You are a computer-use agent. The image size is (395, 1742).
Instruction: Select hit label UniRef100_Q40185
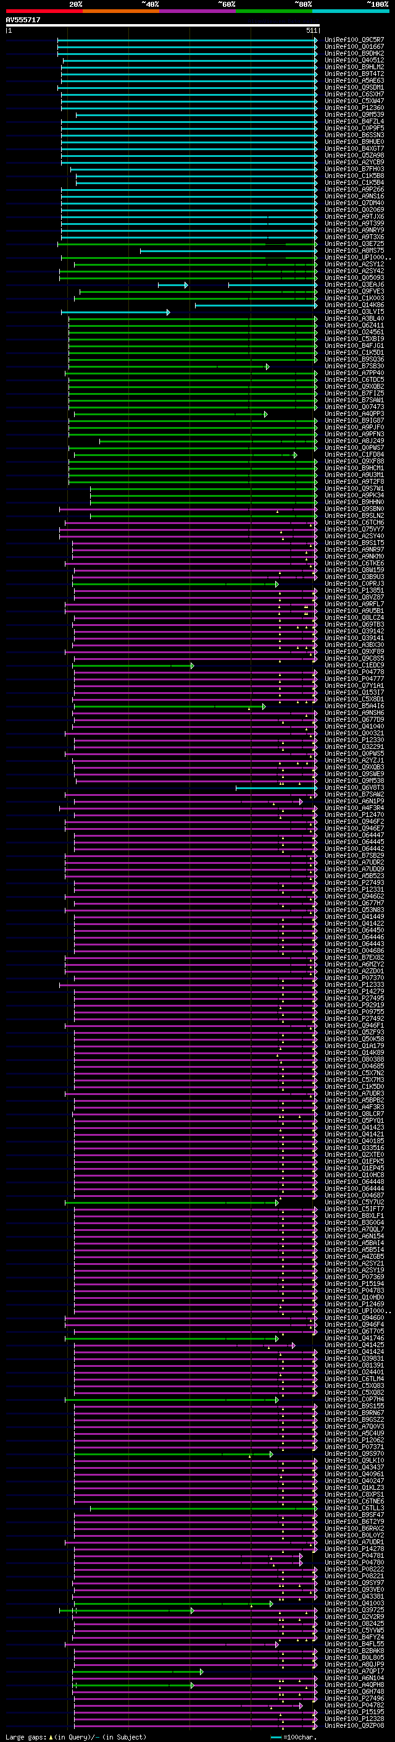coord(354,1141)
